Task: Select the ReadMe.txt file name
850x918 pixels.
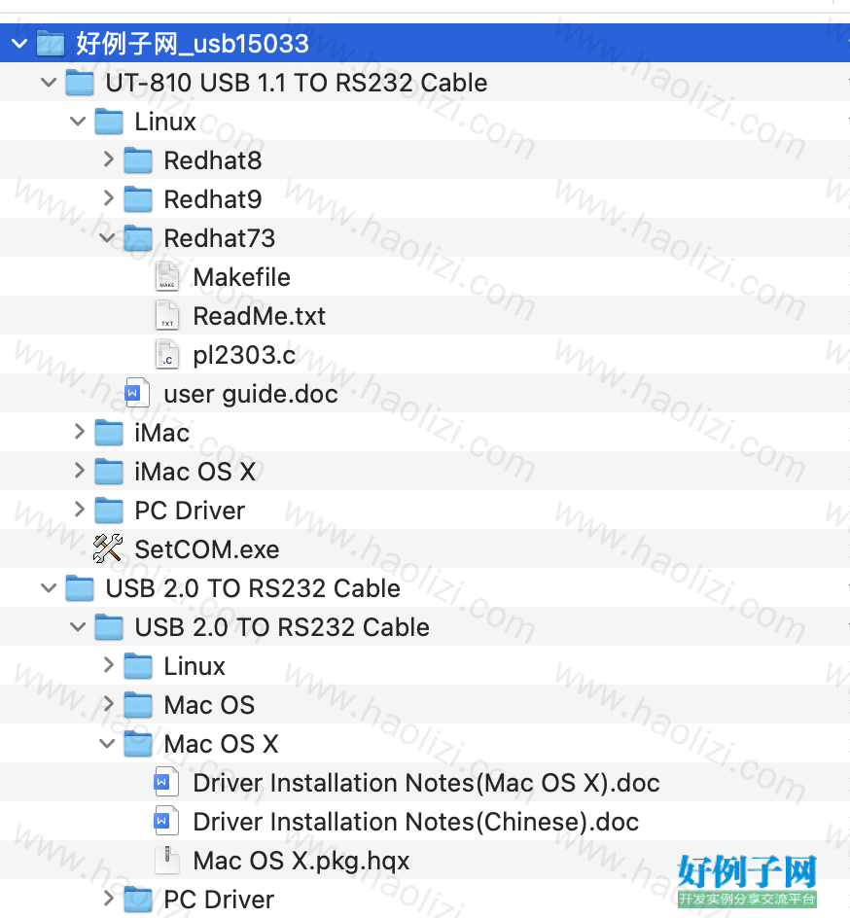Action: tap(260, 316)
